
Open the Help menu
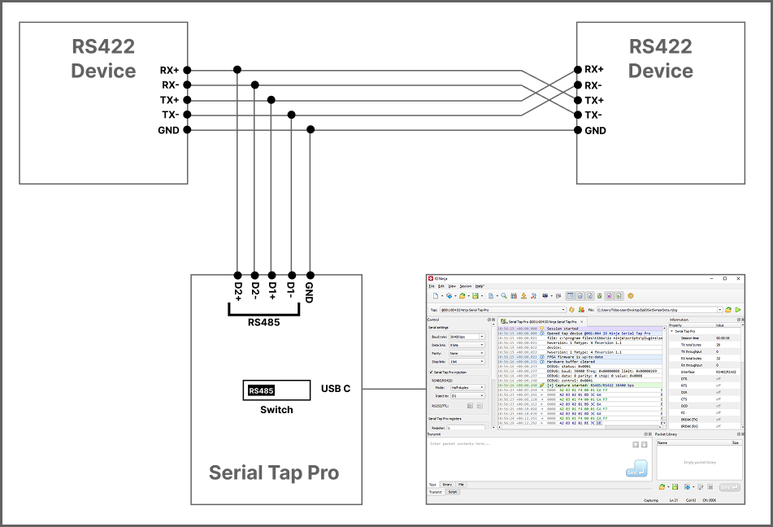[x=480, y=286]
